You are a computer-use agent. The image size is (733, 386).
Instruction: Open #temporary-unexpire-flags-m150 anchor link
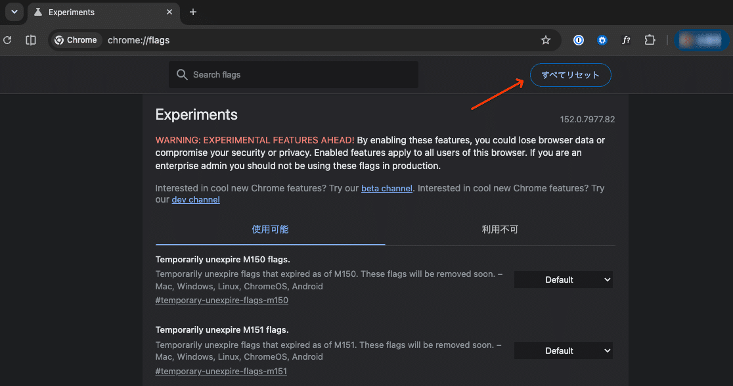(x=221, y=301)
